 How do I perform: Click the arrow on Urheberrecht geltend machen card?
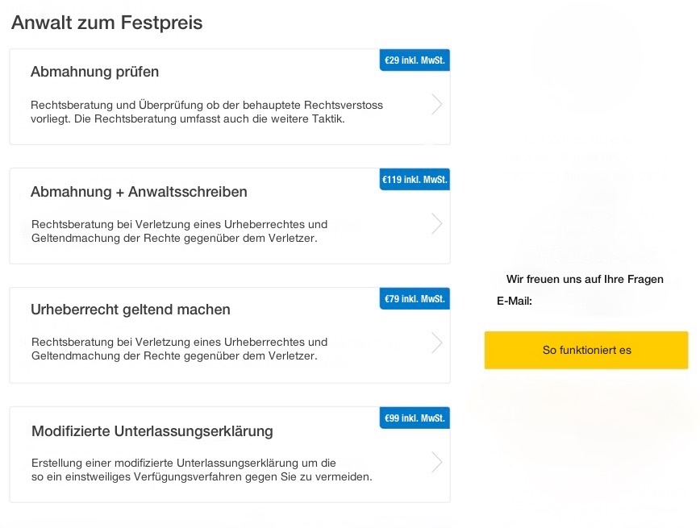[437, 343]
